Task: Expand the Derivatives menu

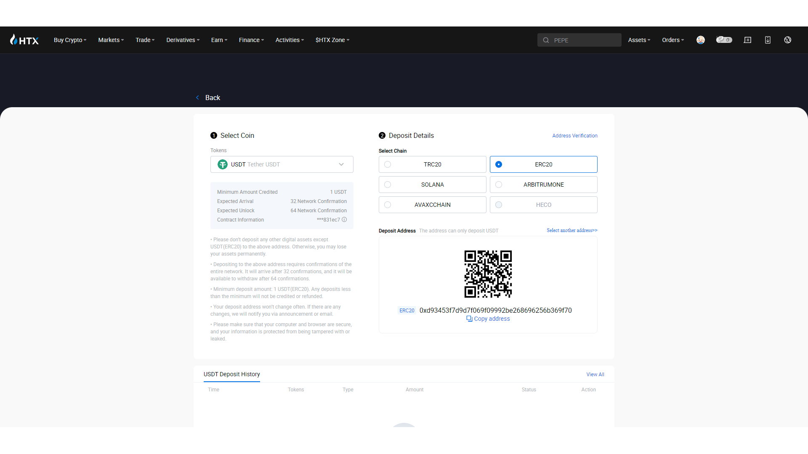Action: (183, 40)
